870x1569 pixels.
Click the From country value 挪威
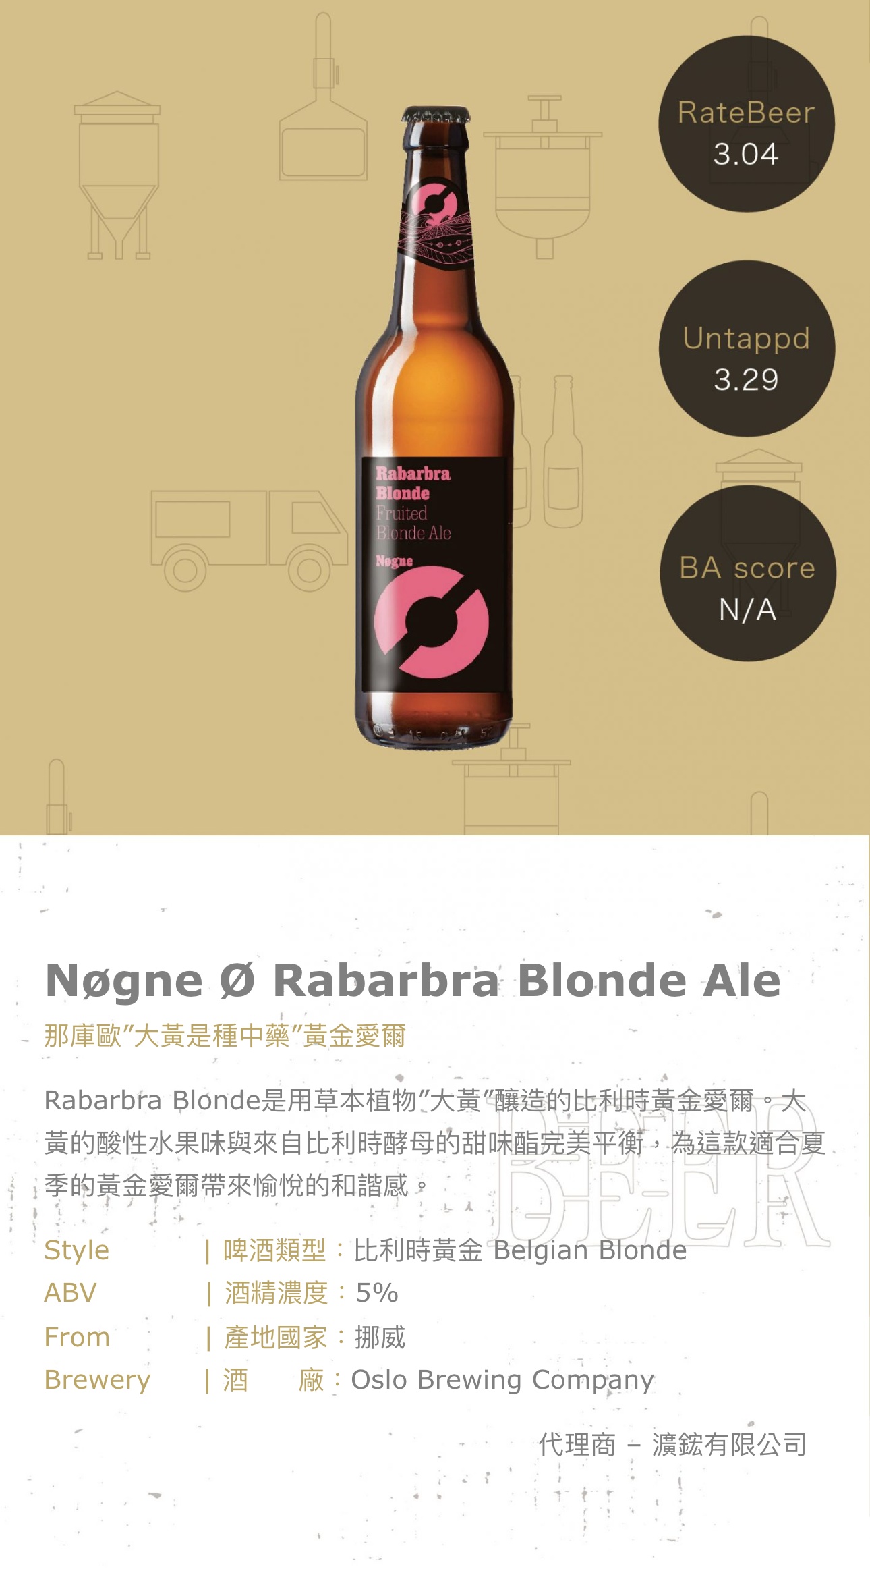tap(380, 1337)
